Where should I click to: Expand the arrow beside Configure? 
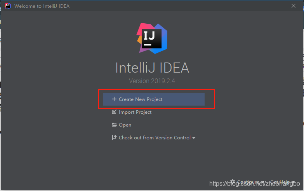[x=262, y=182]
